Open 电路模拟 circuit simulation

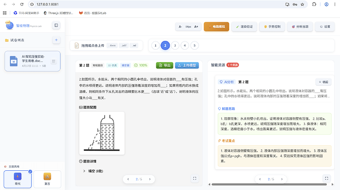(x=216, y=27)
